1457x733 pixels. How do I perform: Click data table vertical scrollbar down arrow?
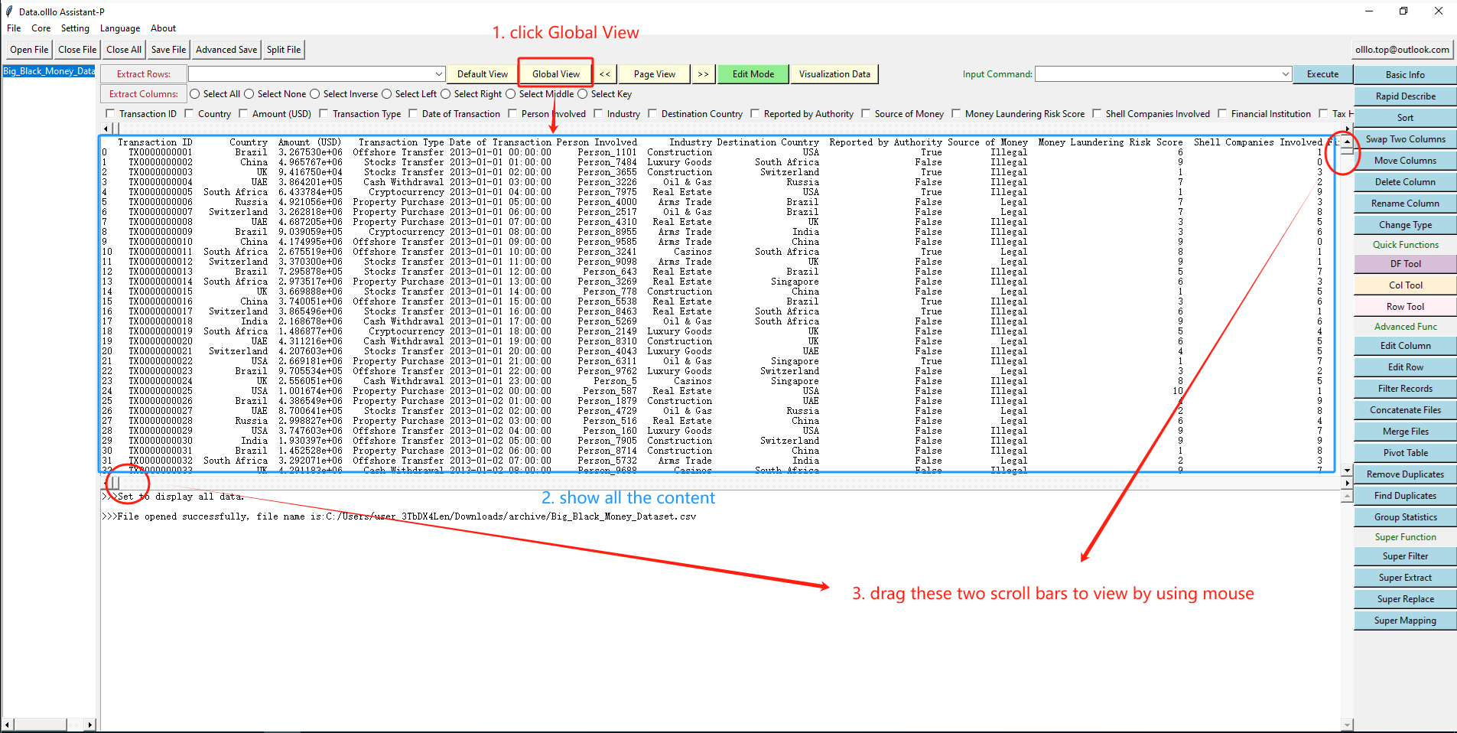pos(1347,471)
